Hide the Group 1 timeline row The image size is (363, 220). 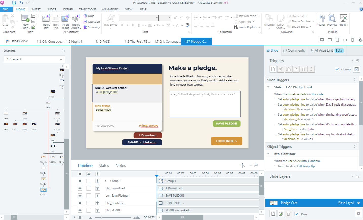pyautogui.click(x=80, y=181)
